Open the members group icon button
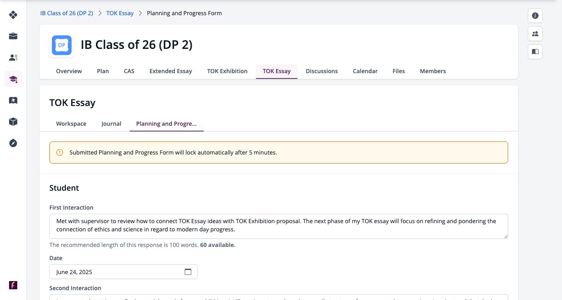562x300 pixels. (535, 34)
